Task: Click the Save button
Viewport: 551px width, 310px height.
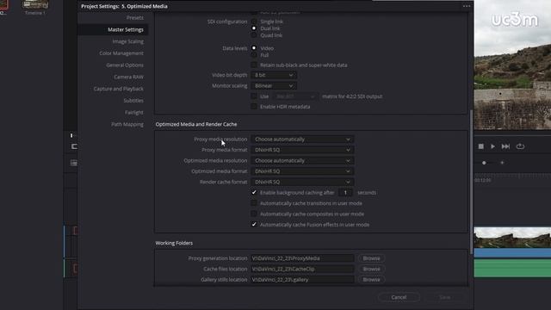Action: tap(444, 297)
